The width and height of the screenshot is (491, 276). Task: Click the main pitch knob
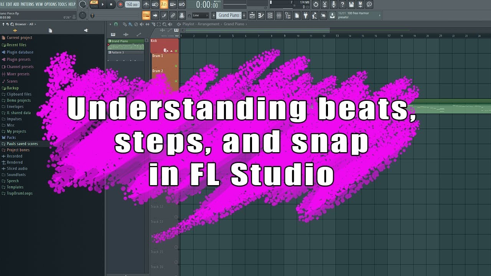82,15
